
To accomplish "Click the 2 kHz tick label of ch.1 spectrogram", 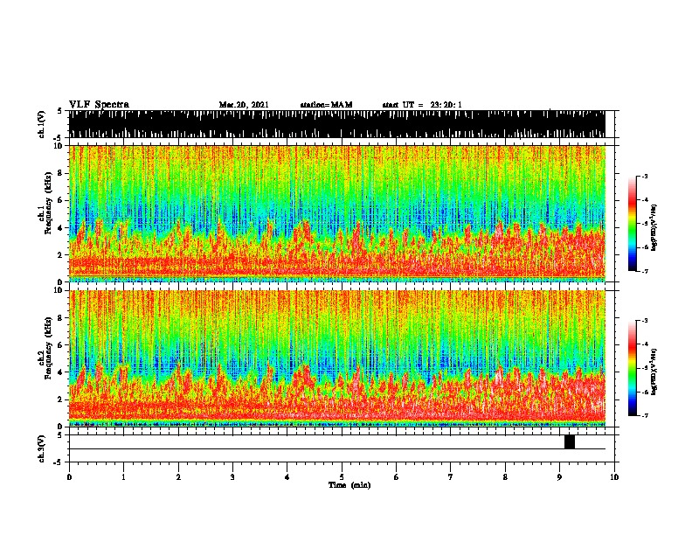I will (60, 255).
